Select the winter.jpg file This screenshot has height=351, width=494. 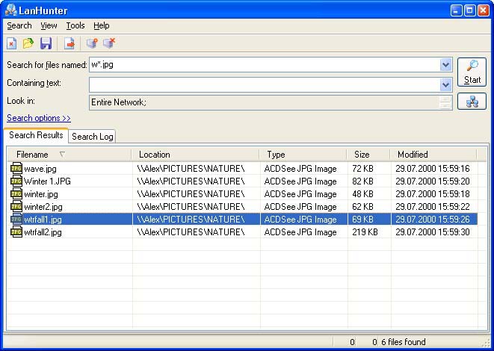pyautogui.click(x=41, y=194)
